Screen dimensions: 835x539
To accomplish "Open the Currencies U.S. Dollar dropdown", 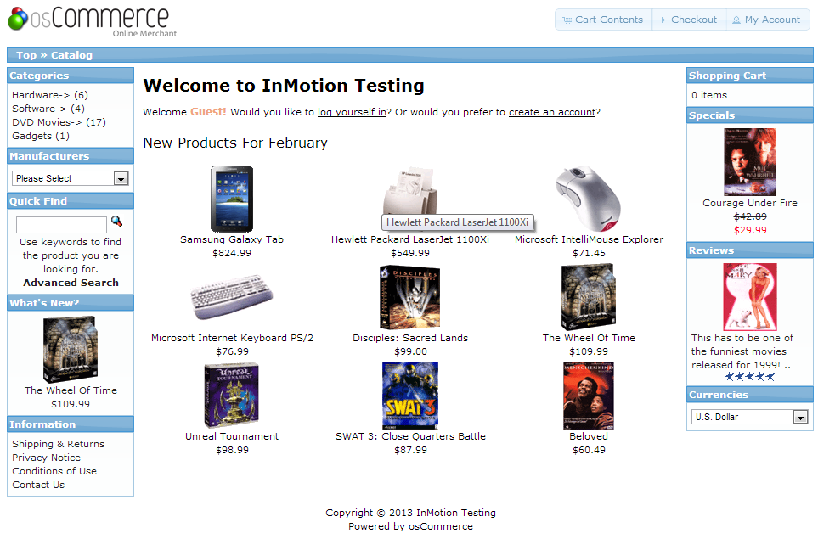I will (750, 417).
